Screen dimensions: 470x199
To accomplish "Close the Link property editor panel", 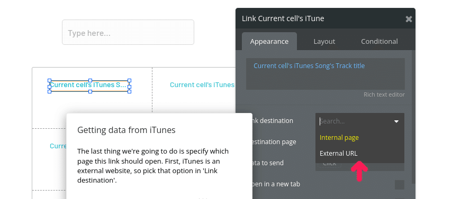I will click(x=409, y=19).
